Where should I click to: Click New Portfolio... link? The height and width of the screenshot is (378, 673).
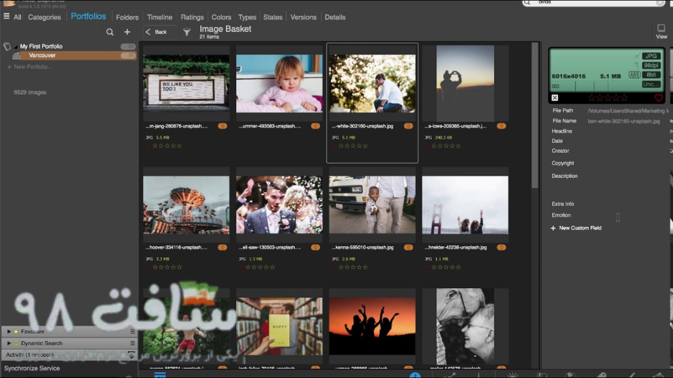click(29, 67)
